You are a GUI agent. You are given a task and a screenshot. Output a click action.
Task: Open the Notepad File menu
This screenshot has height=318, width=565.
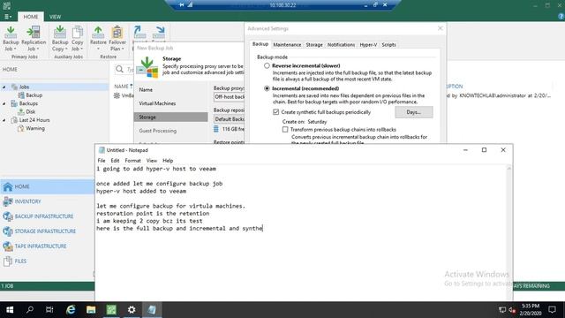click(x=102, y=161)
